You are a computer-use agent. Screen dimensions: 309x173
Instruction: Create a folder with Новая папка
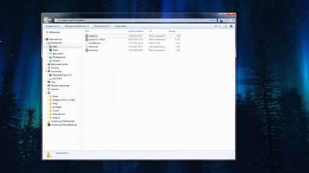[120, 26]
